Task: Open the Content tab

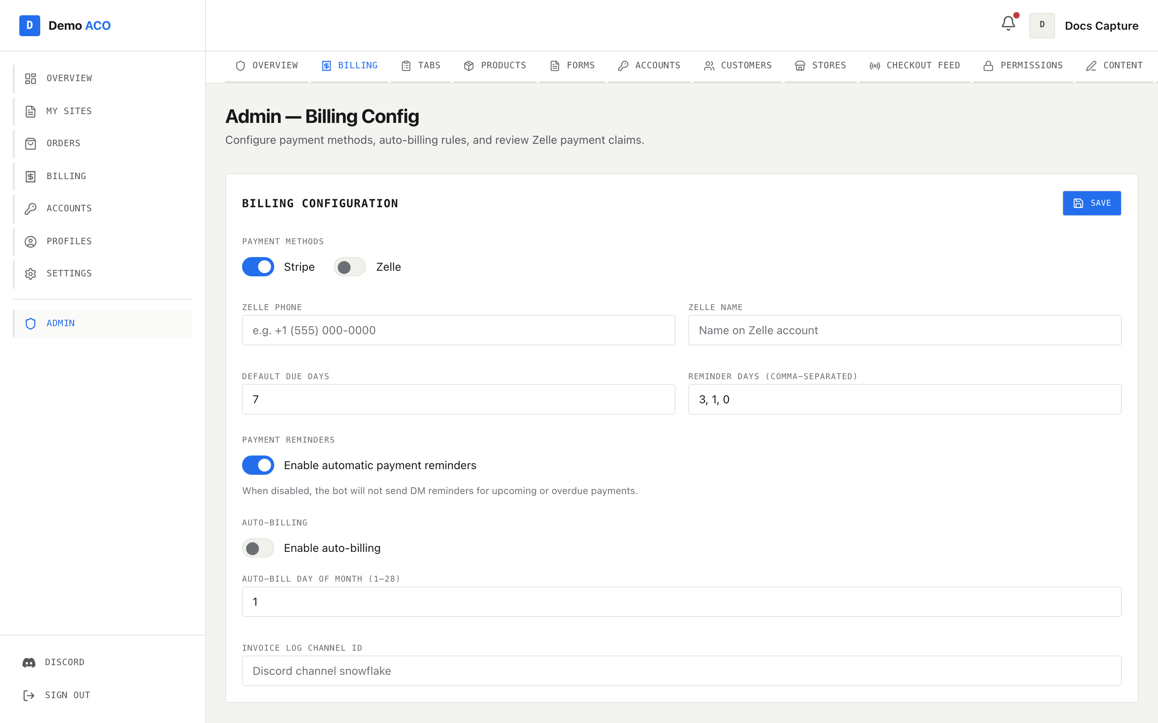Action: pyautogui.click(x=1115, y=66)
